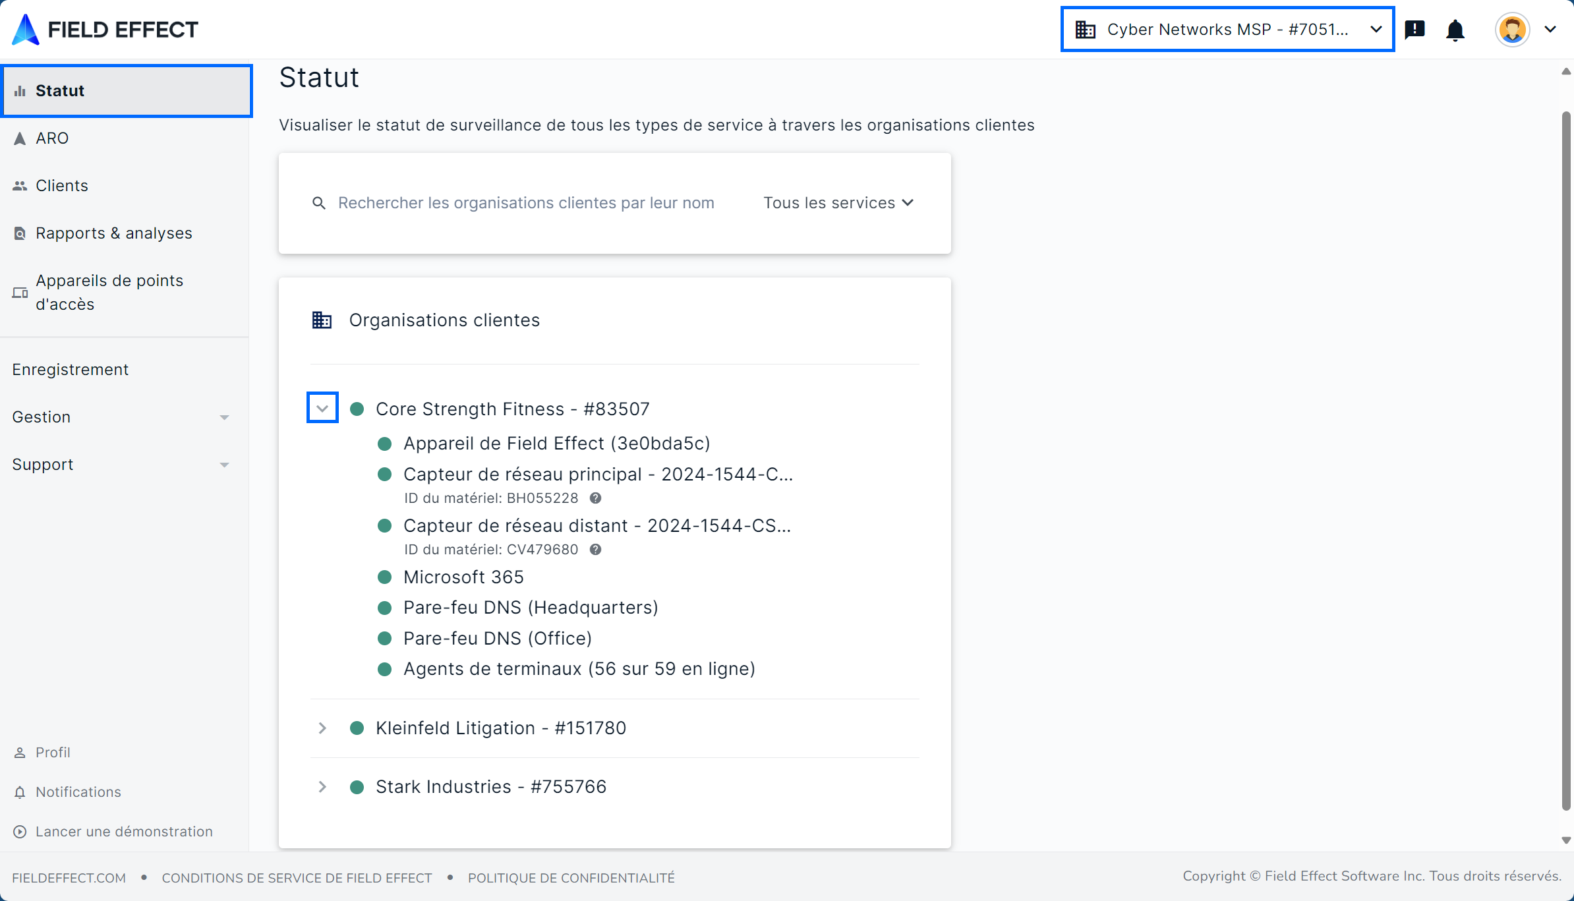
Task: Go to Rapports & analyses page
Action: (x=113, y=233)
